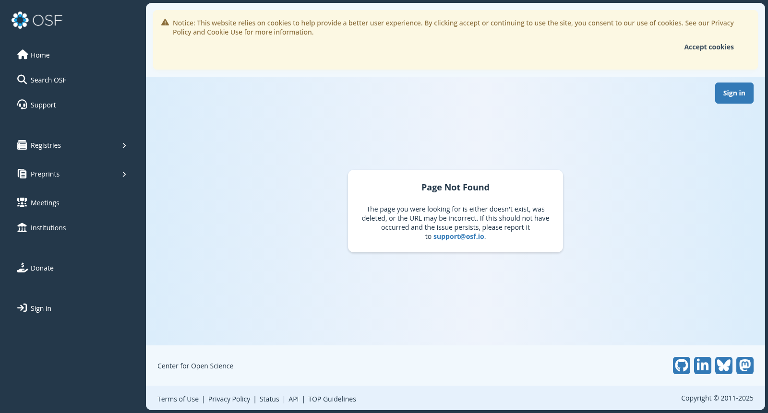Viewport: 768px width, 413px height.
Task: Open Meetings menu item
Action: [x=45, y=203]
